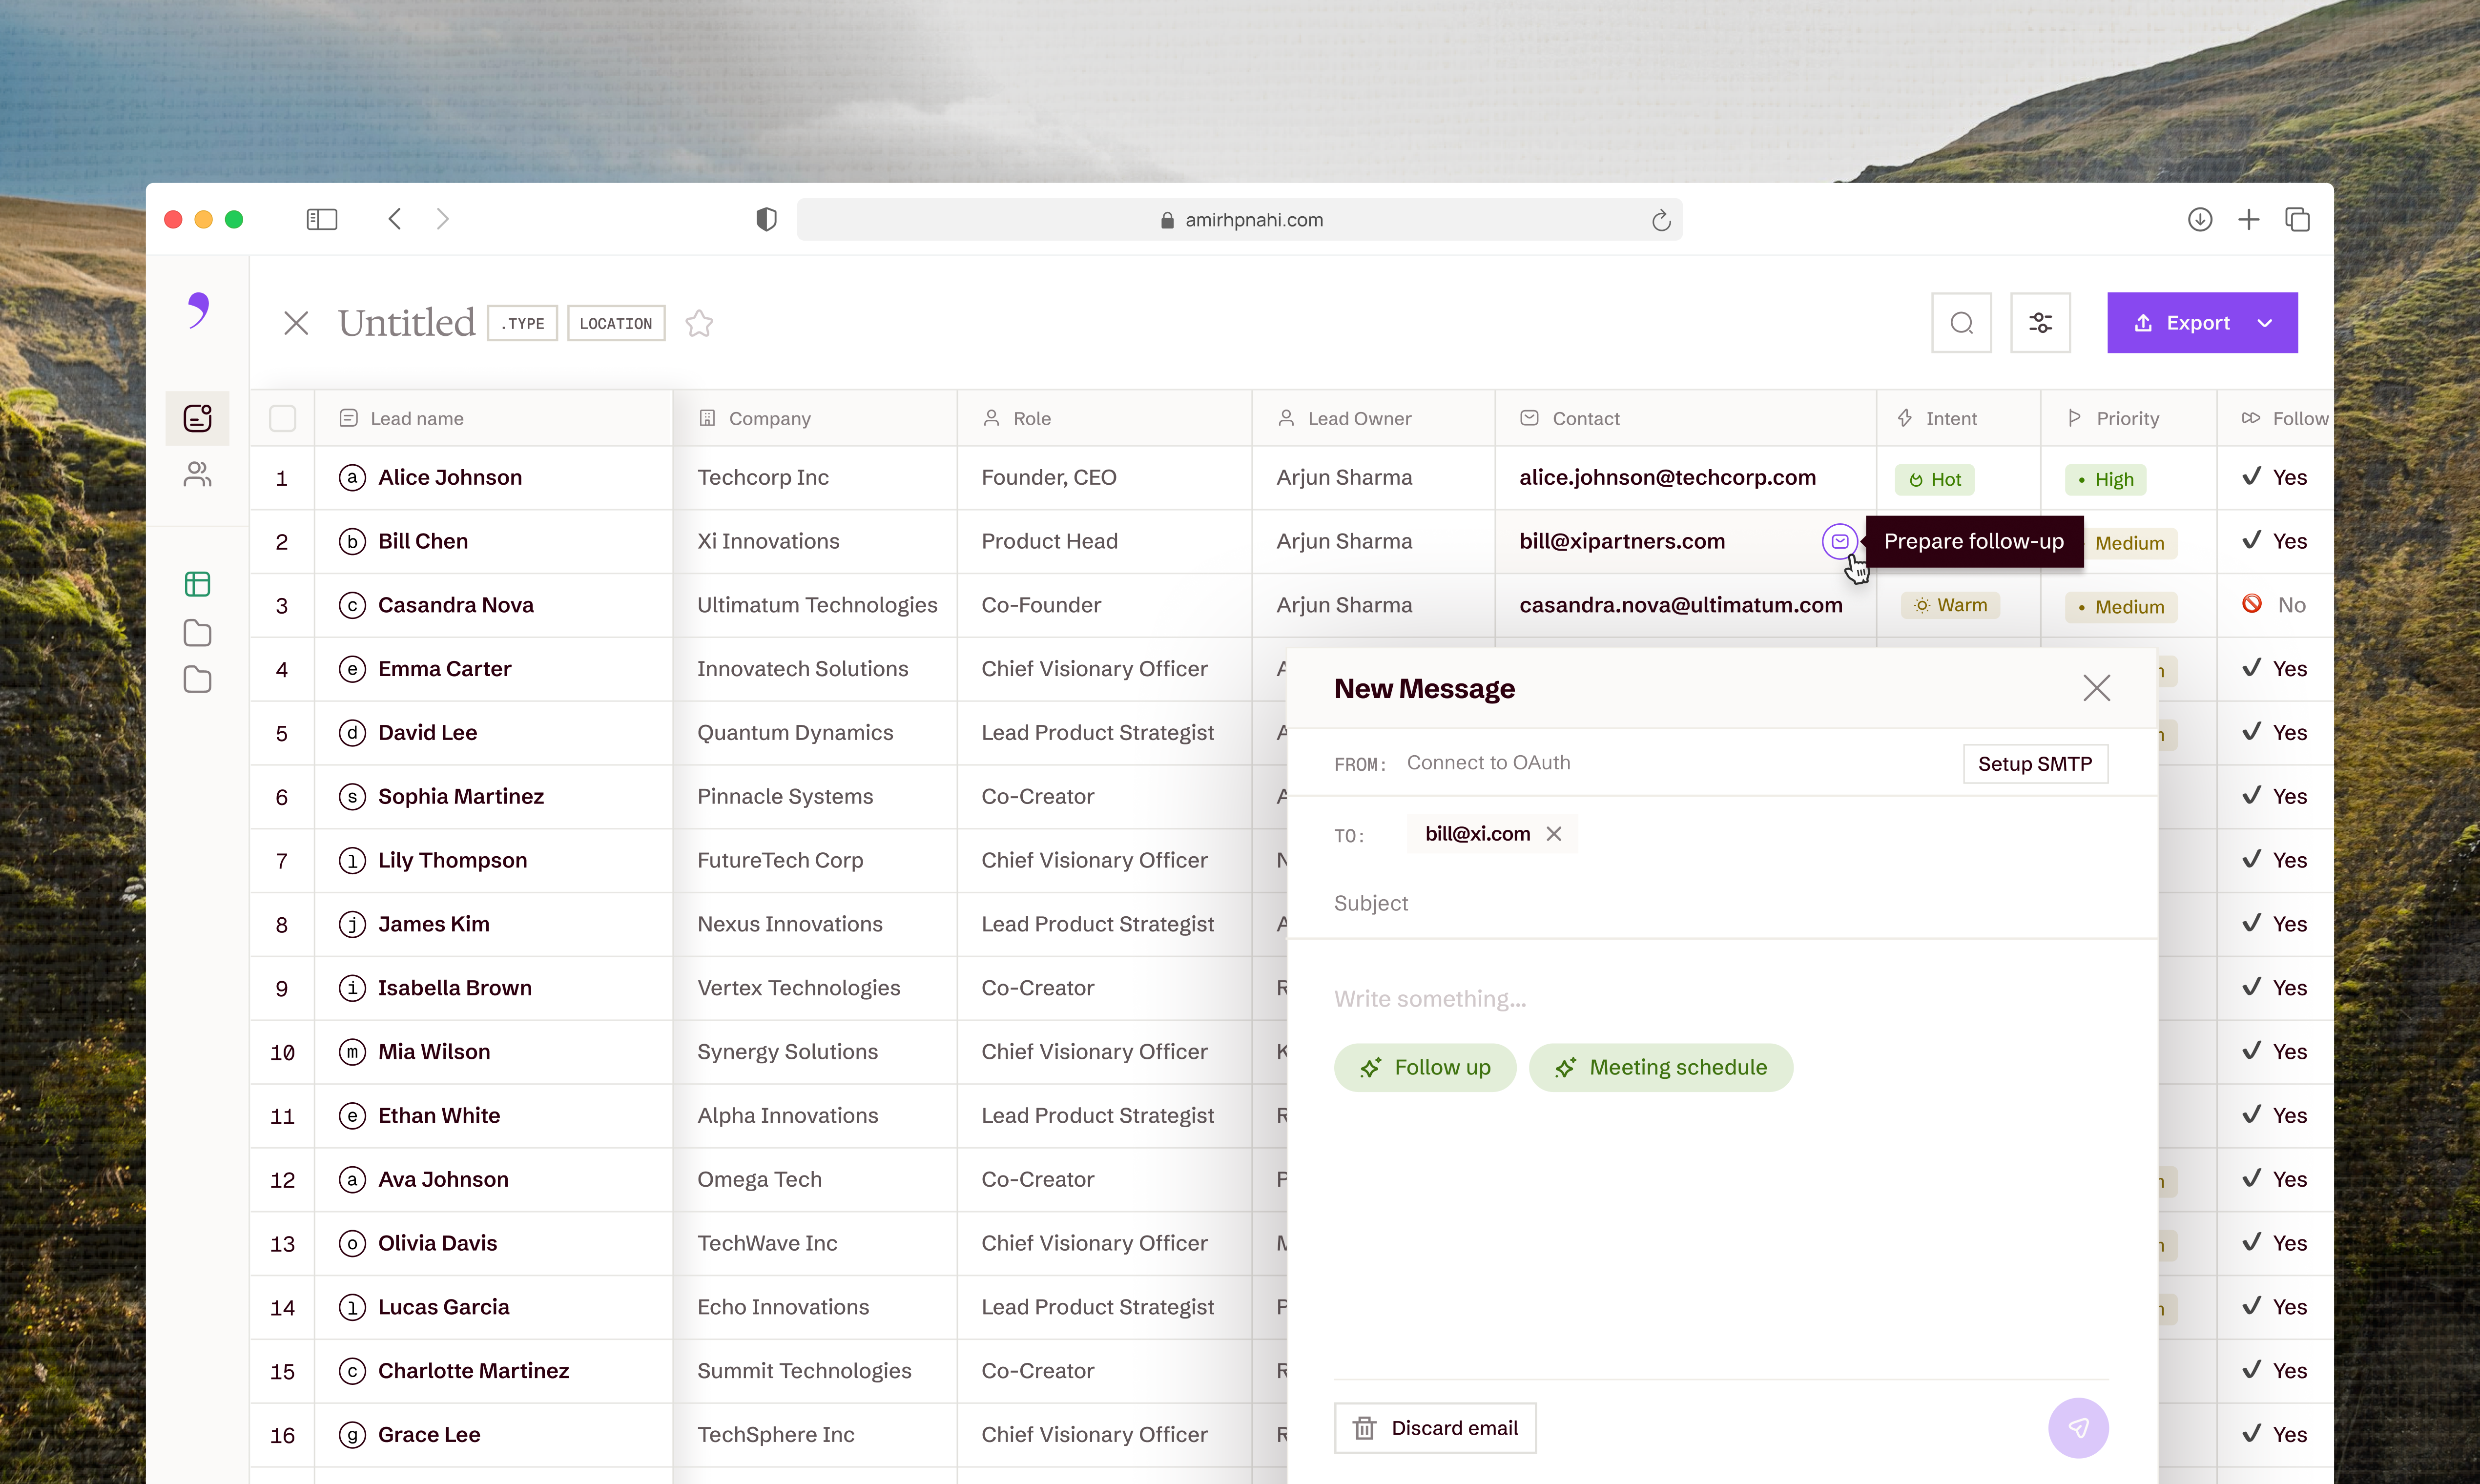Open the green table icon in sidebar

point(197,584)
